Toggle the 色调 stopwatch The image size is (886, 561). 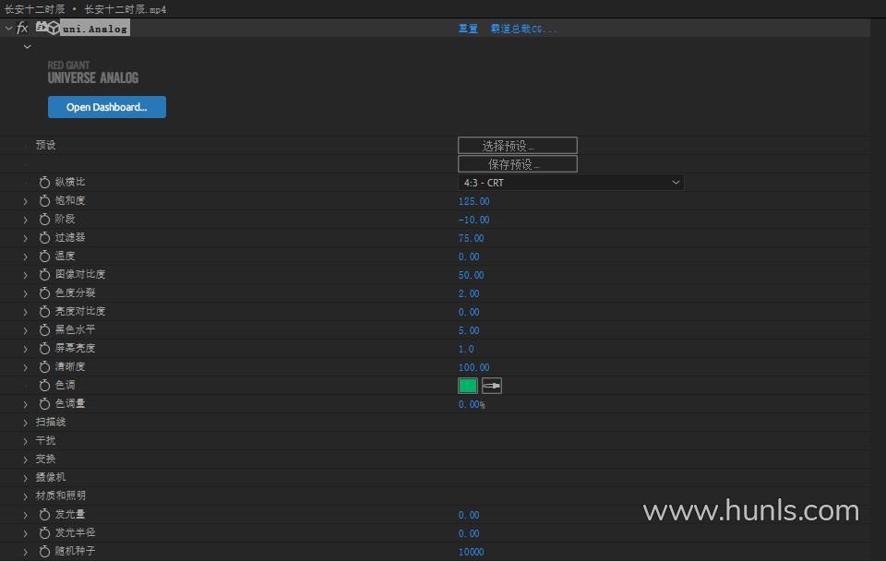click(x=44, y=386)
